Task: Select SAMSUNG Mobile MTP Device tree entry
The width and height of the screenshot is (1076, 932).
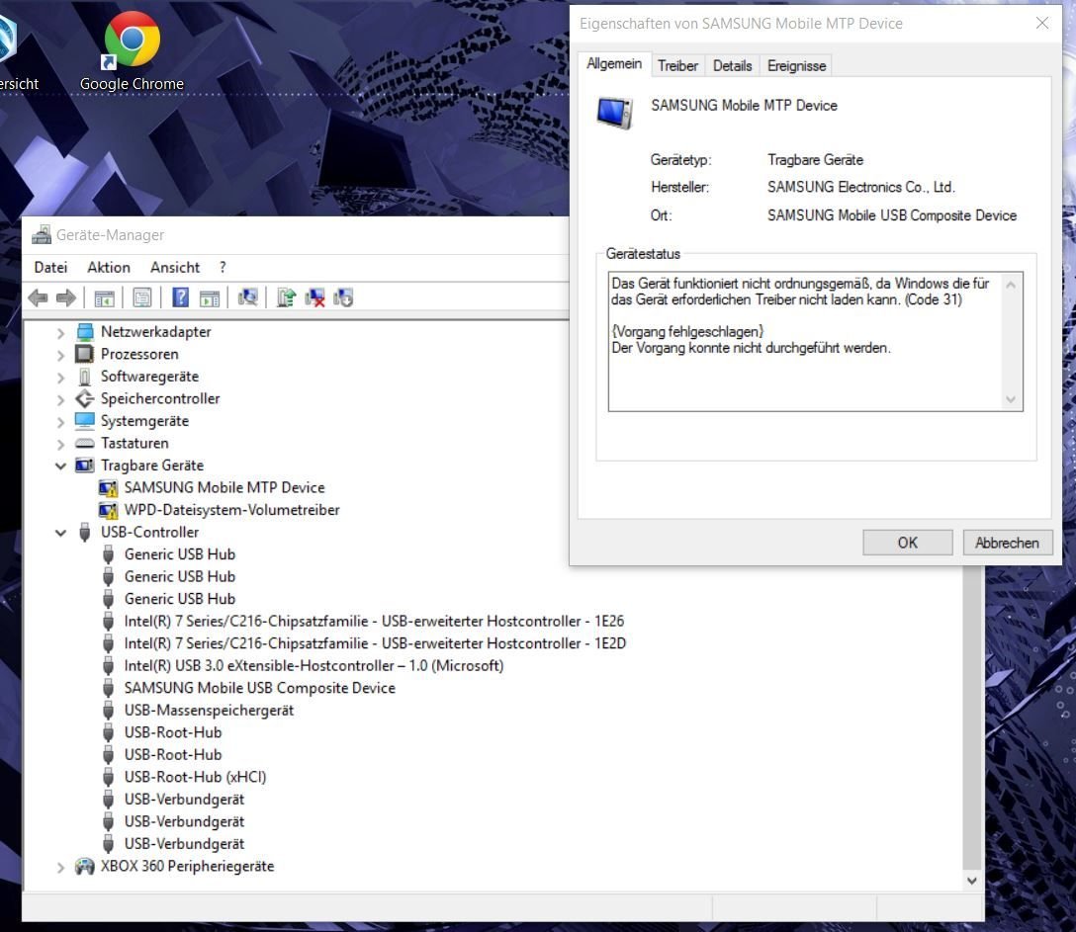Action: click(224, 487)
